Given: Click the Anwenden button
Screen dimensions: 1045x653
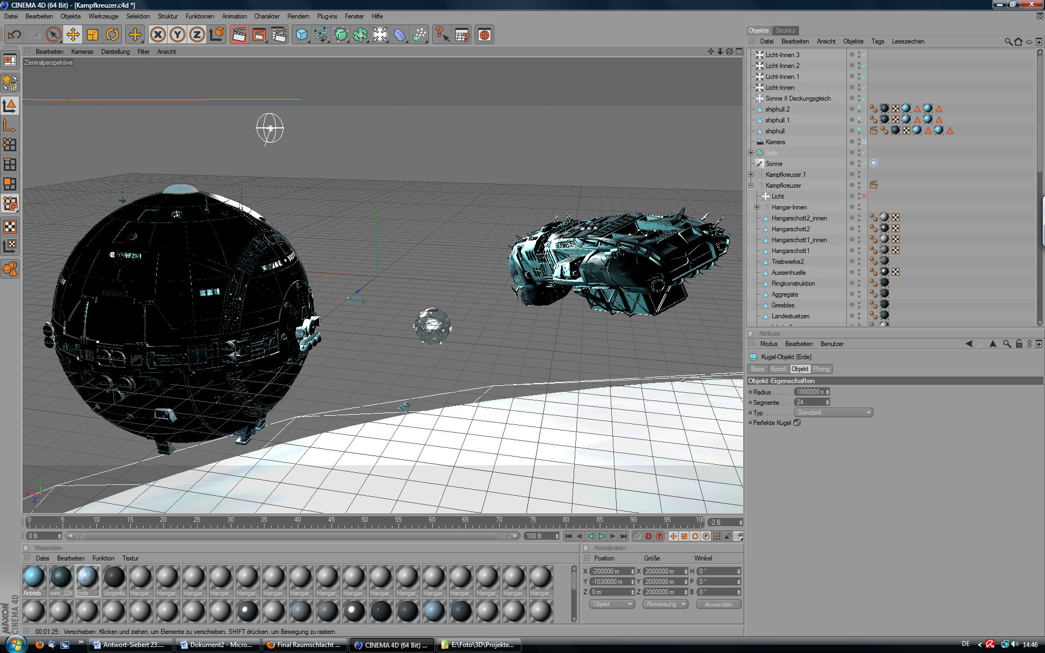Looking at the screenshot, I should click(718, 604).
